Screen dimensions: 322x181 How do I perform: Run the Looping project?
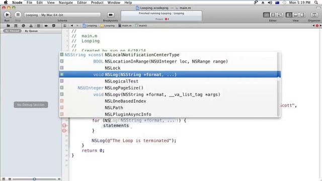(x=7, y=15)
